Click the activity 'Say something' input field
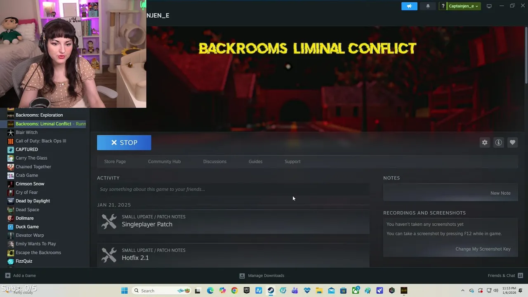 coord(233,189)
